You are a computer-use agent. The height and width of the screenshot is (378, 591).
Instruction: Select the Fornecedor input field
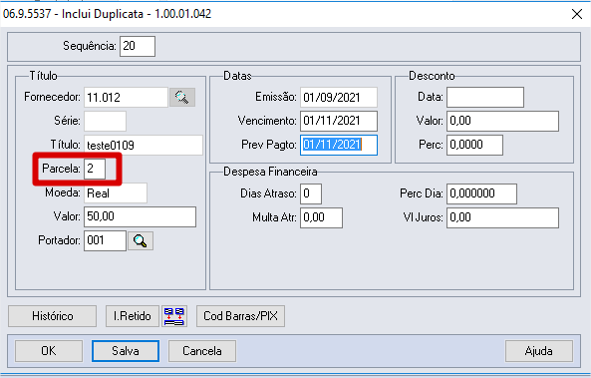126,98
